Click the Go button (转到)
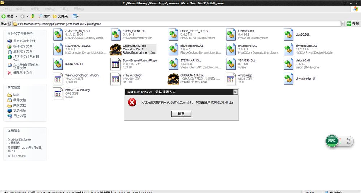The image size is (361, 193). [x=353, y=24]
